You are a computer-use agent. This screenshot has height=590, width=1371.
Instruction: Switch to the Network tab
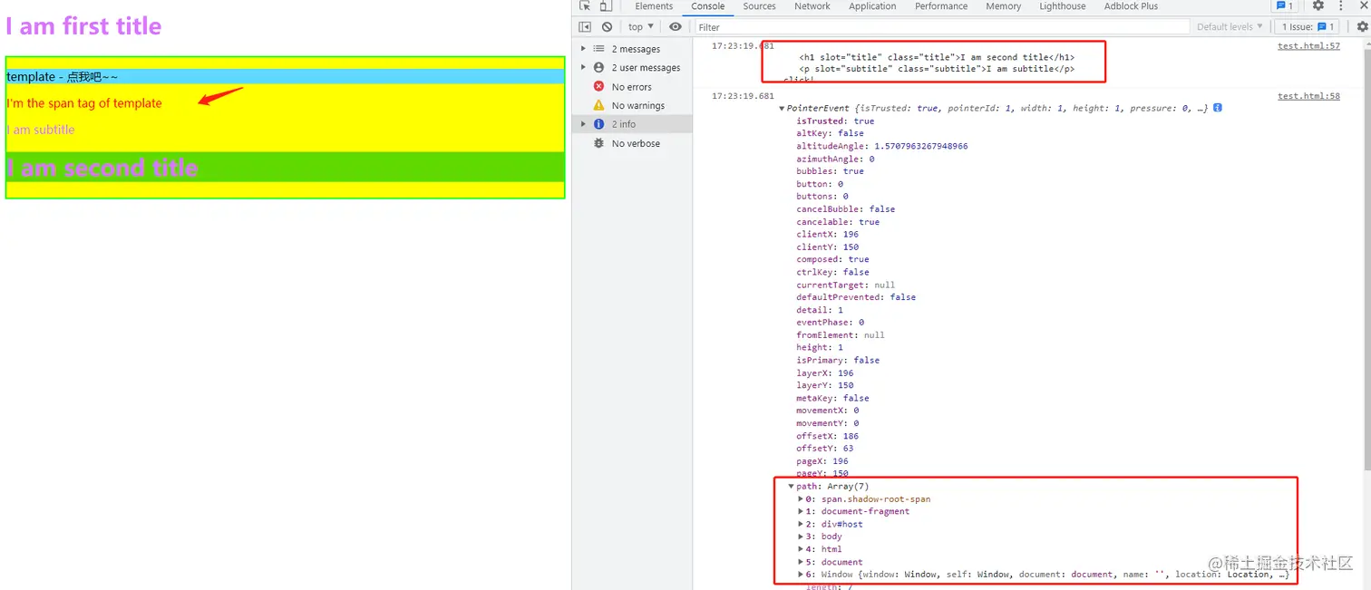[812, 6]
